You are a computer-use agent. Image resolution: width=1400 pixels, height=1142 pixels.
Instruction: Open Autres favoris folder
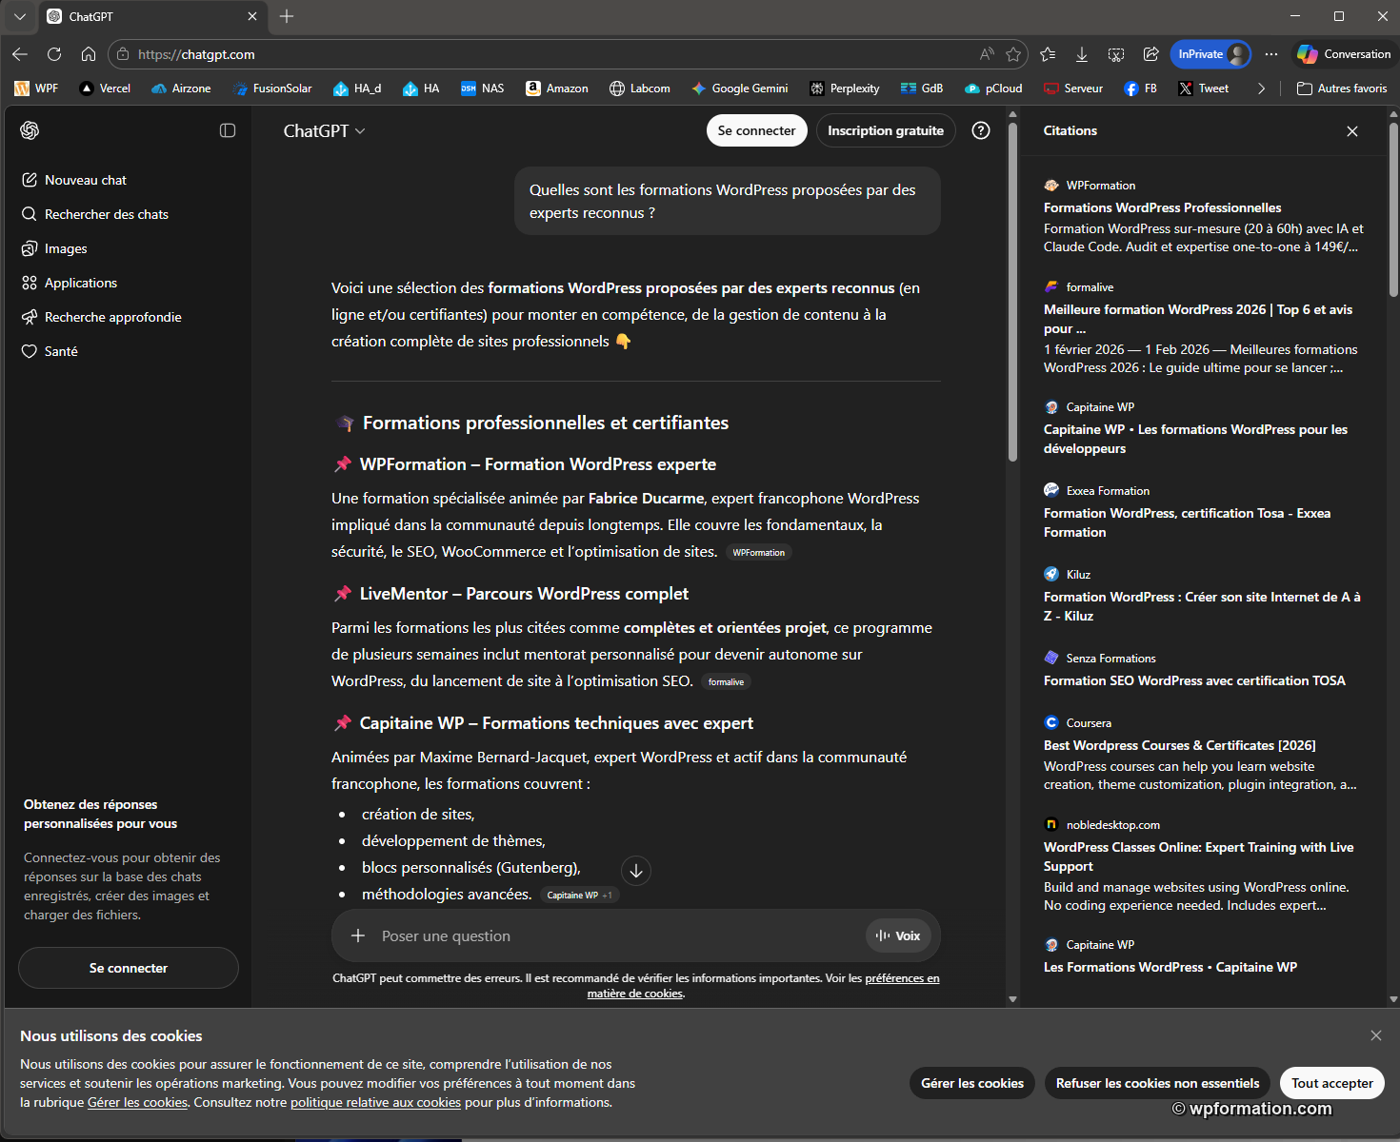tap(1342, 89)
